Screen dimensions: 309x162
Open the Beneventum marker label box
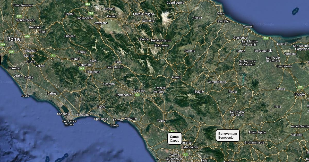click(228, 135)
